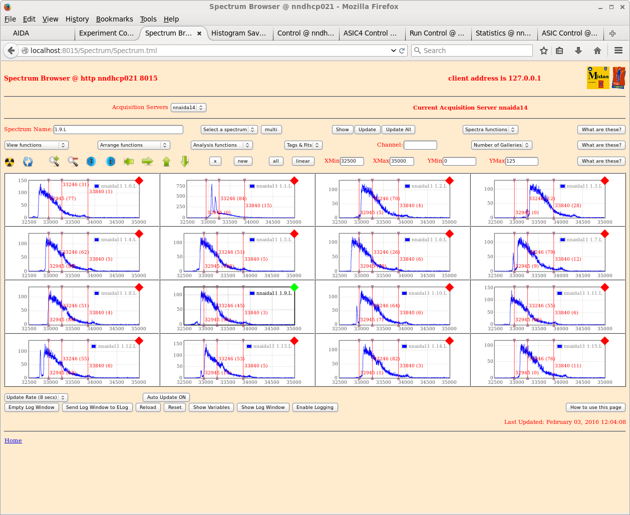
Task: Click the linear scale button
Action: [x=303, y=161]
